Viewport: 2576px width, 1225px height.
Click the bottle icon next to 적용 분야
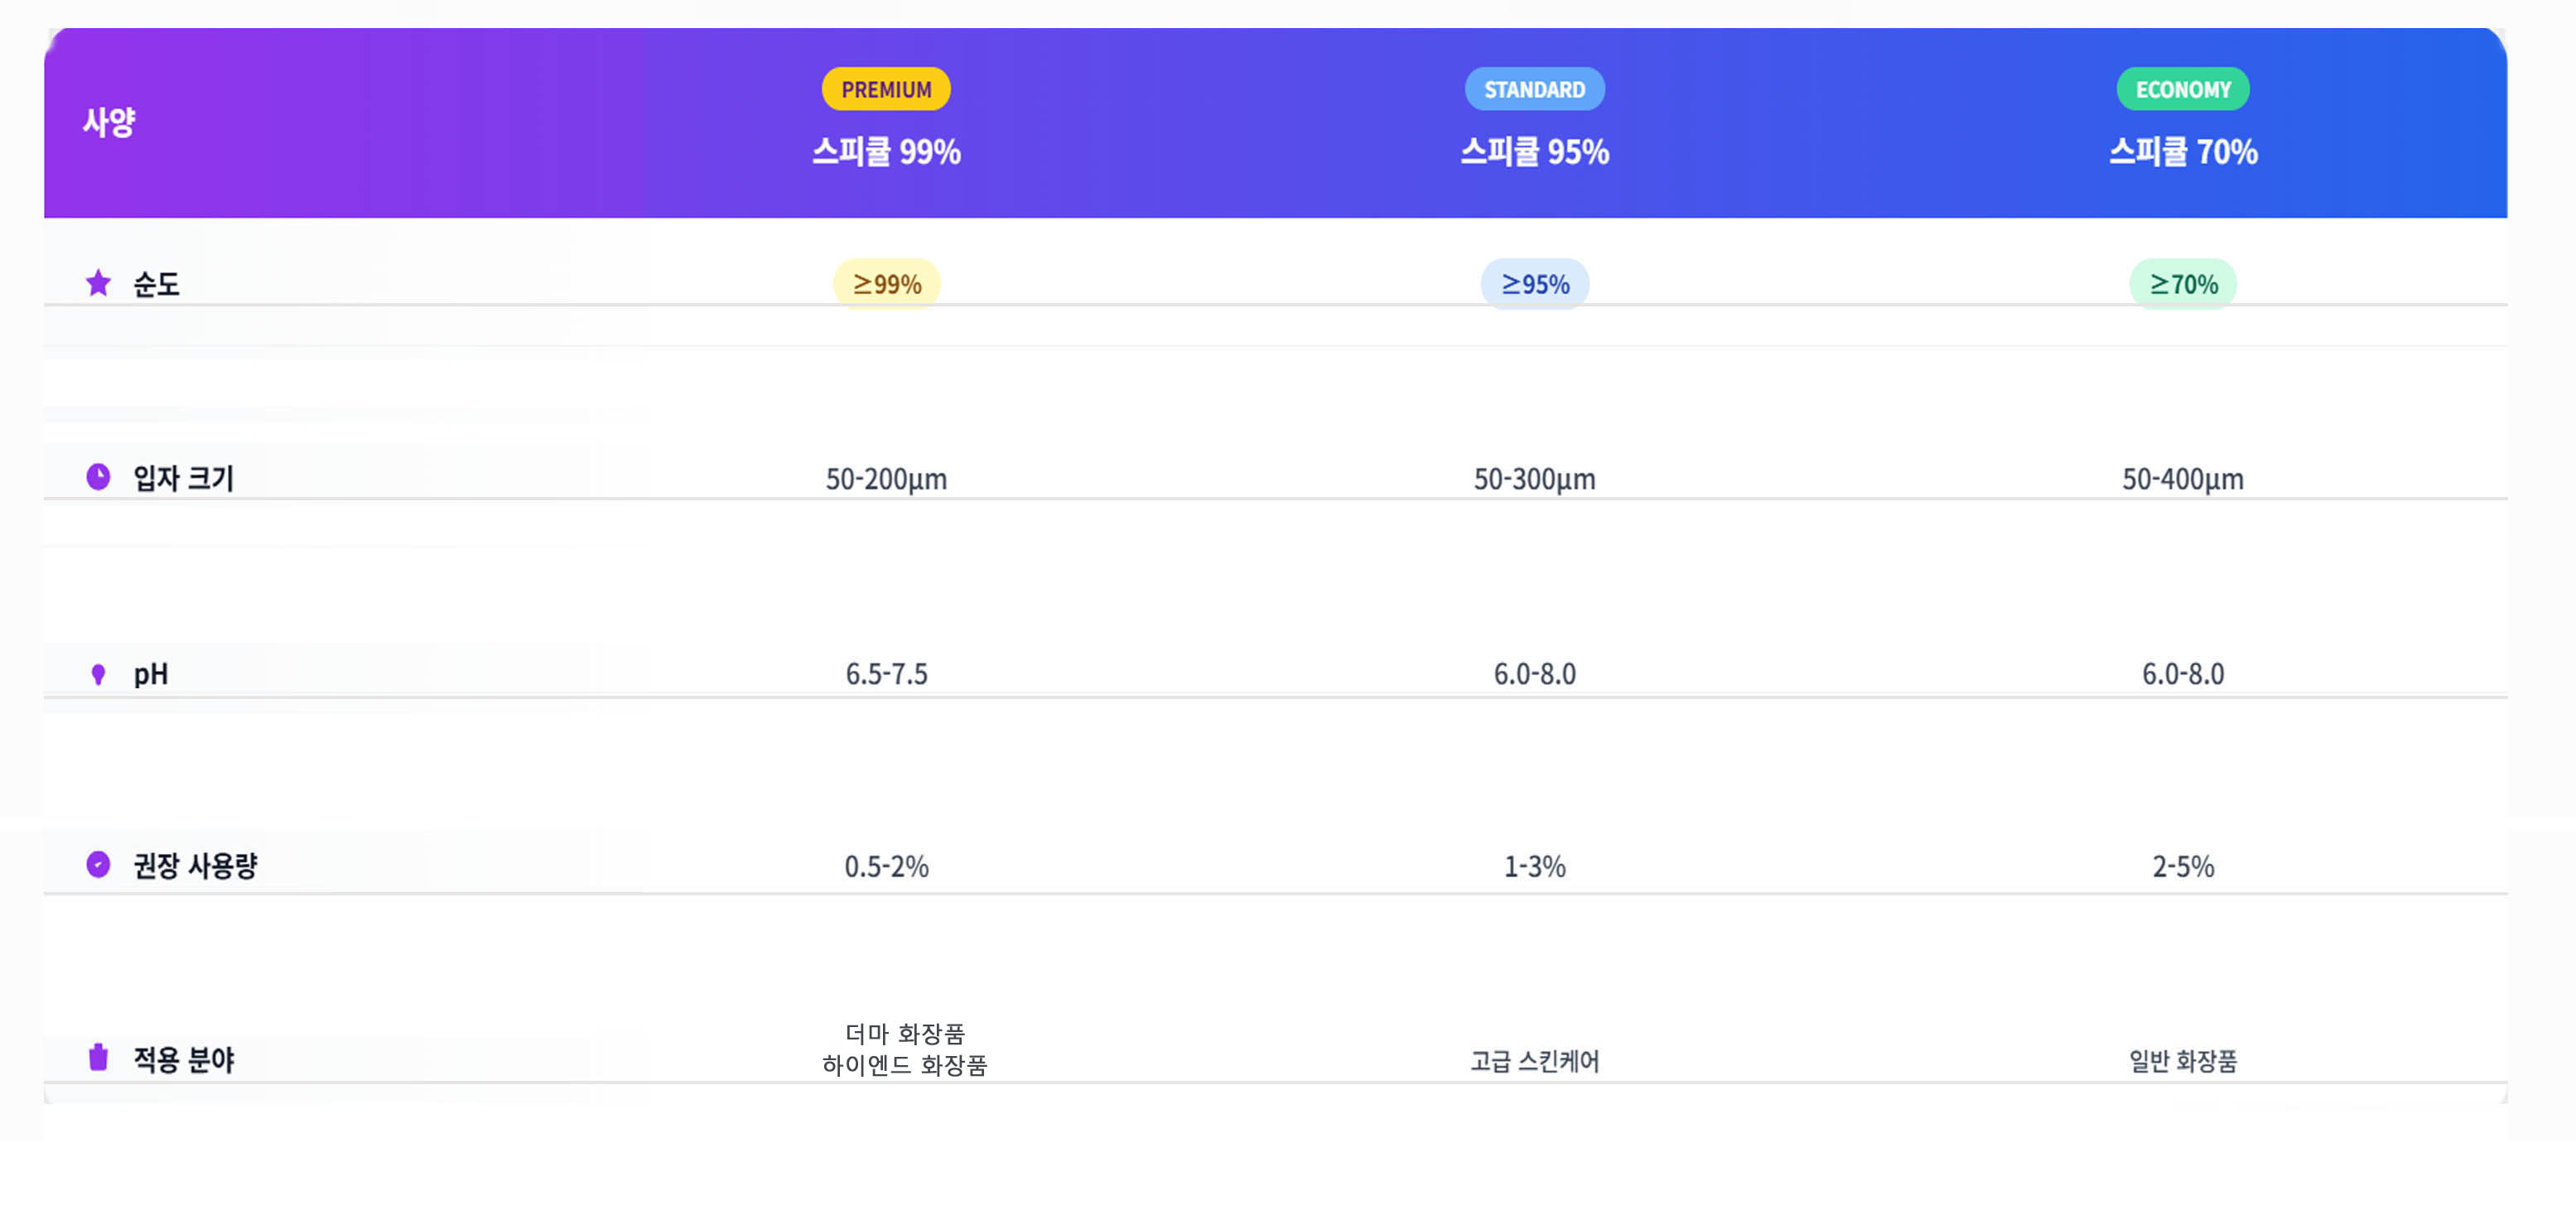98,1057
